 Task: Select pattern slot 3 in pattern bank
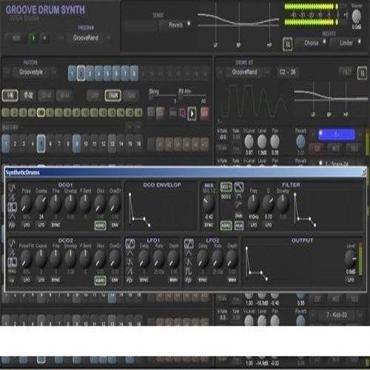coord(90,73)
